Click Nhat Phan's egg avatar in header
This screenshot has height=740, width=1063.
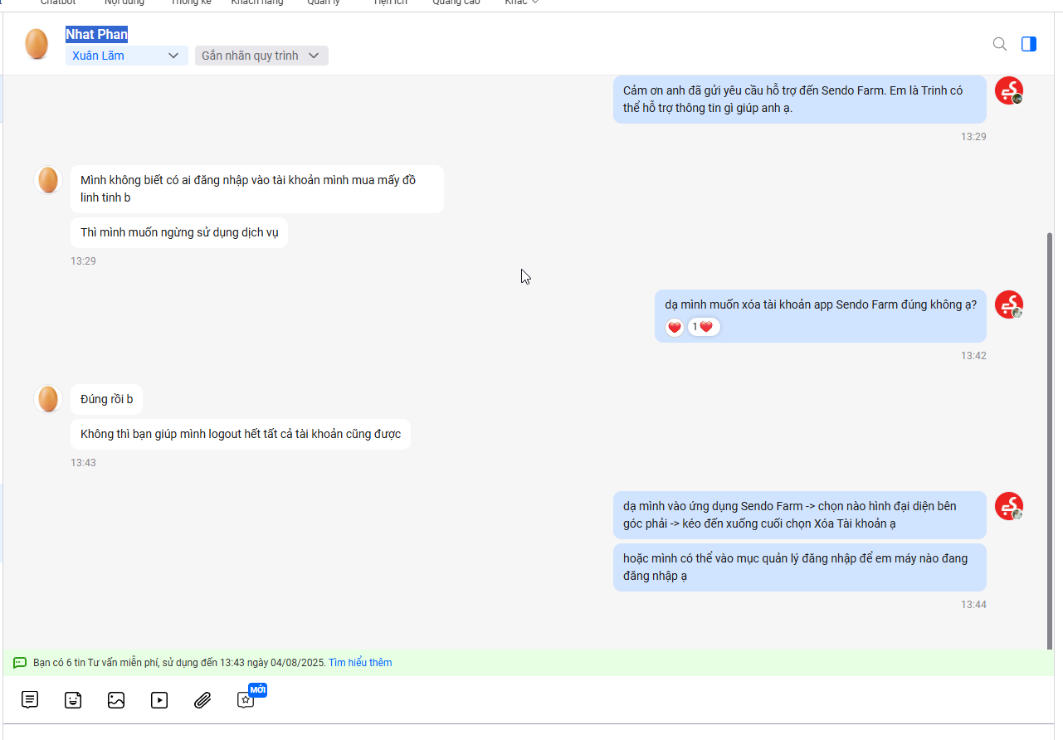click(x=37, y=44)
